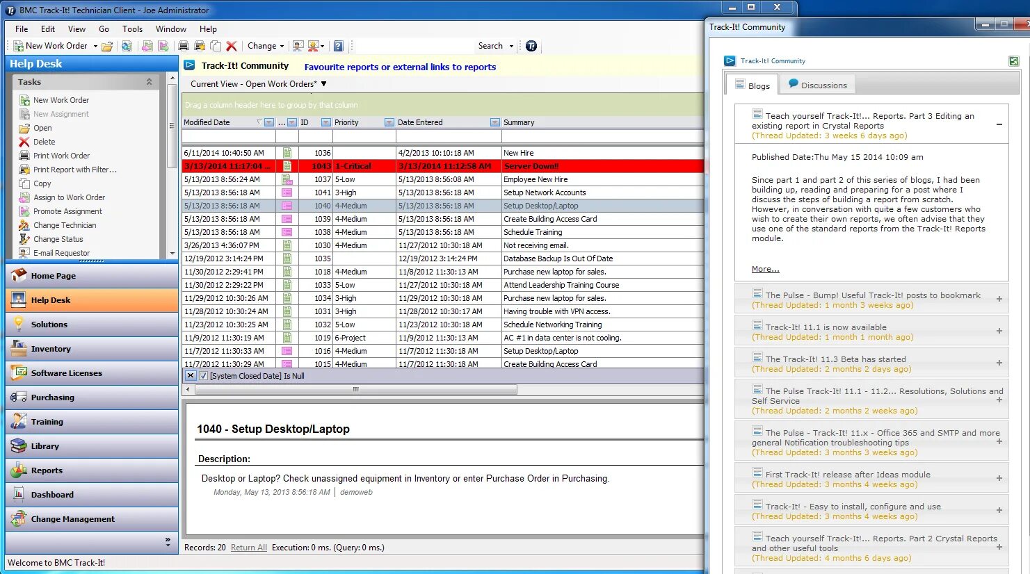Click the green refresh icon in Community window
This screenshot has height=574, width=1030.
(x=1014, y=61)
